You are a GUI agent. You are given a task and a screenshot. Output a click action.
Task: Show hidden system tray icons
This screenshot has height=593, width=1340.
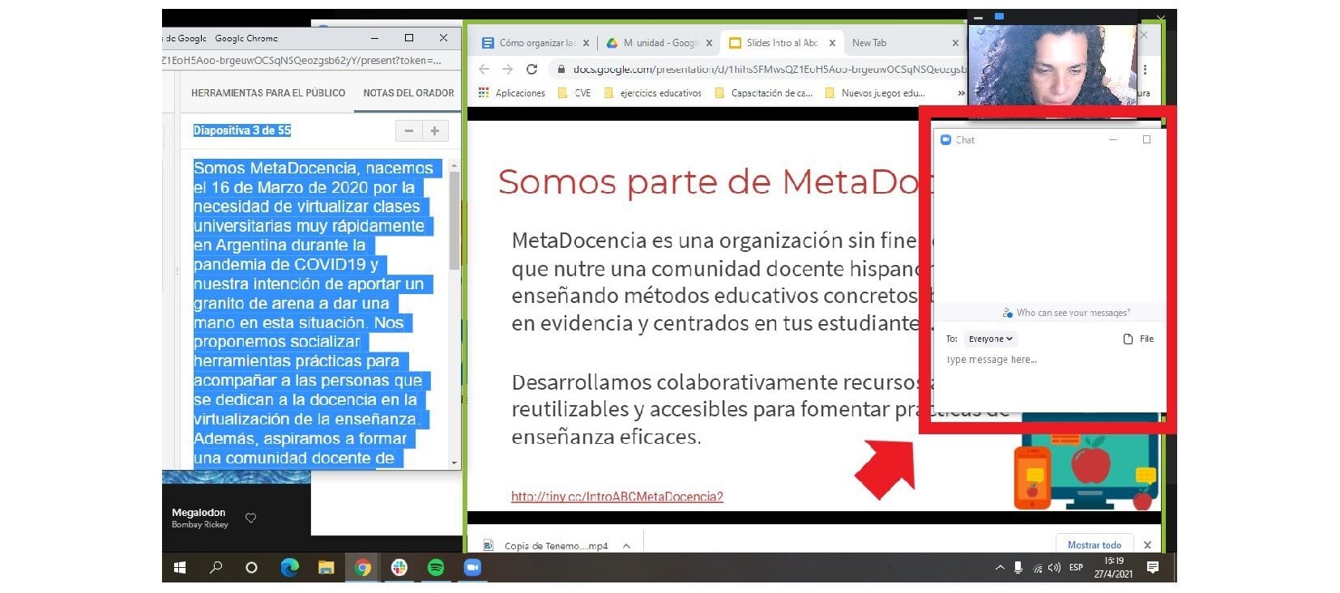tap(1000, 568)
